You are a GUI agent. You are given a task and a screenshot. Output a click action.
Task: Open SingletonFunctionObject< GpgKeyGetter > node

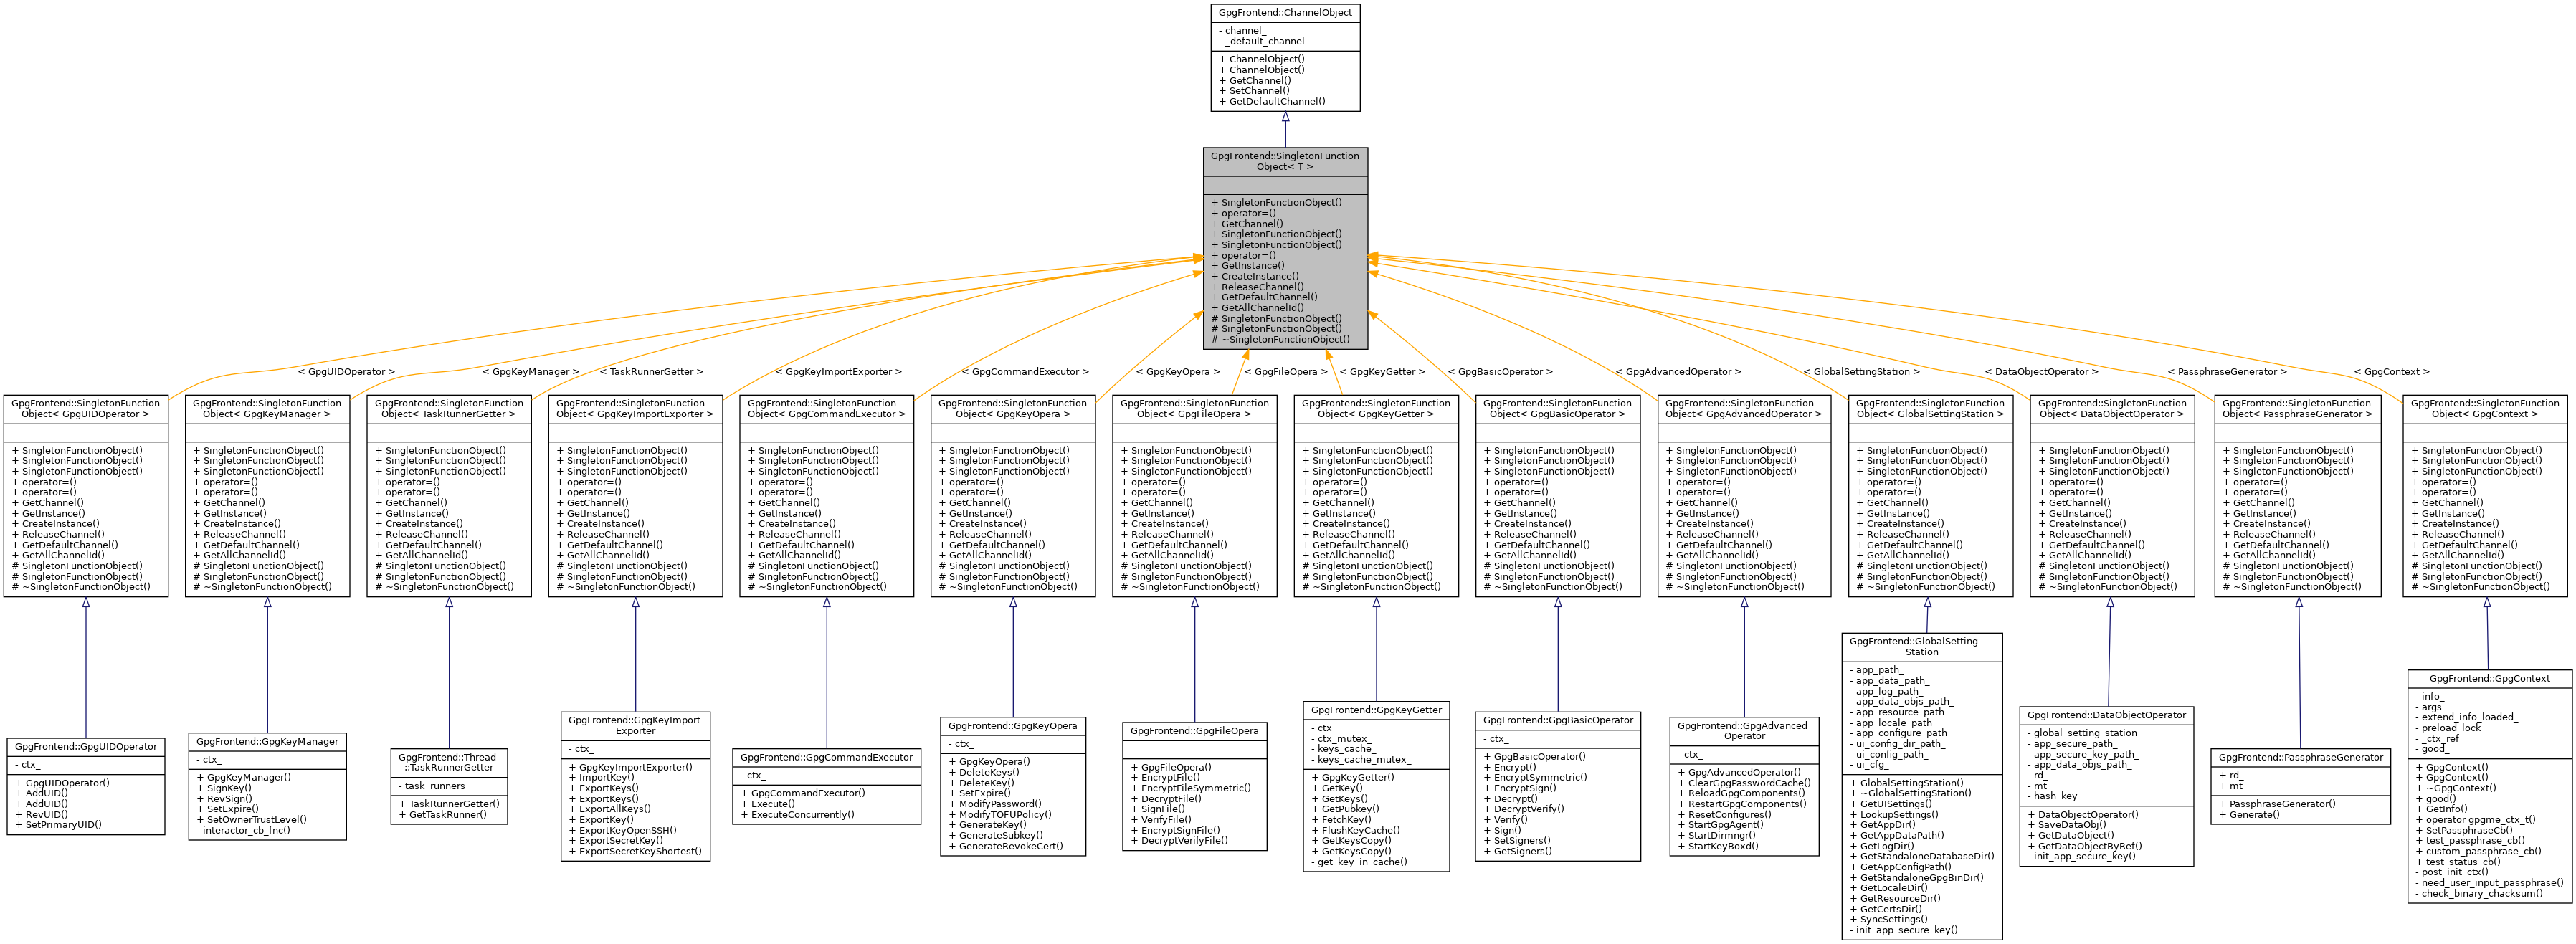tap(1376, 496)
